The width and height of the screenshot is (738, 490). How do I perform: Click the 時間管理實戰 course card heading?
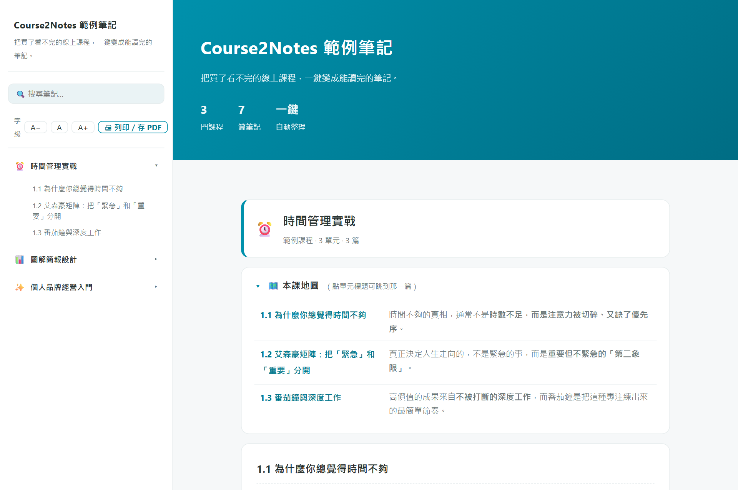pos(319,221)
